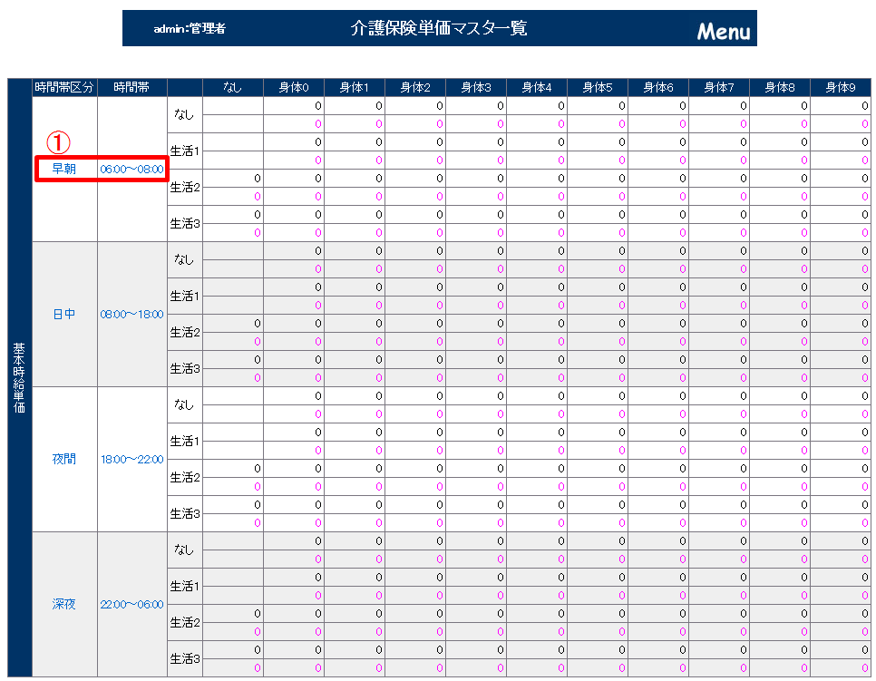Viewport: 876px width, 681px height.
Task: Click the 身体3 column header
Action: pos(476,88)
